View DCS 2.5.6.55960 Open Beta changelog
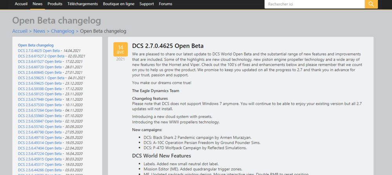This screenshot has height=175, width=392. 40,116
